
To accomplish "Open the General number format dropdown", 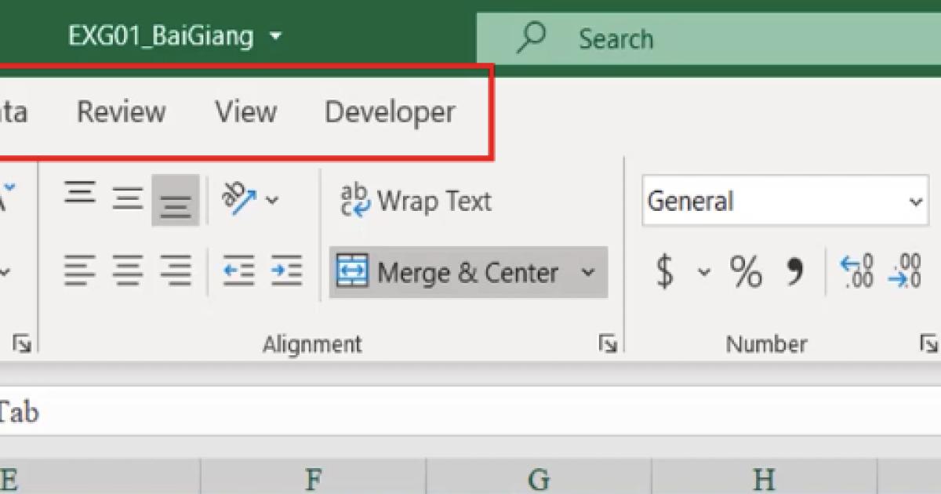I will click(x=916, y=202).
